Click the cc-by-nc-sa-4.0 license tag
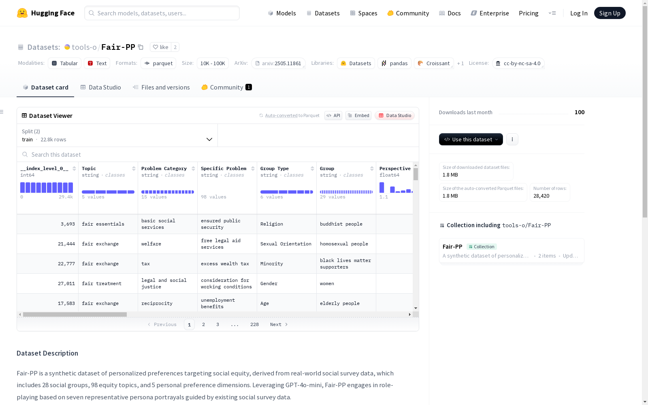648x405 pixels. (x=518, y=63)
